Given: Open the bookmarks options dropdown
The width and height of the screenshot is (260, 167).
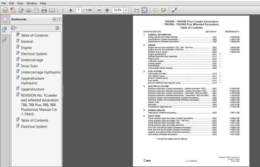Looking at the screenshot, I should 14,28.
